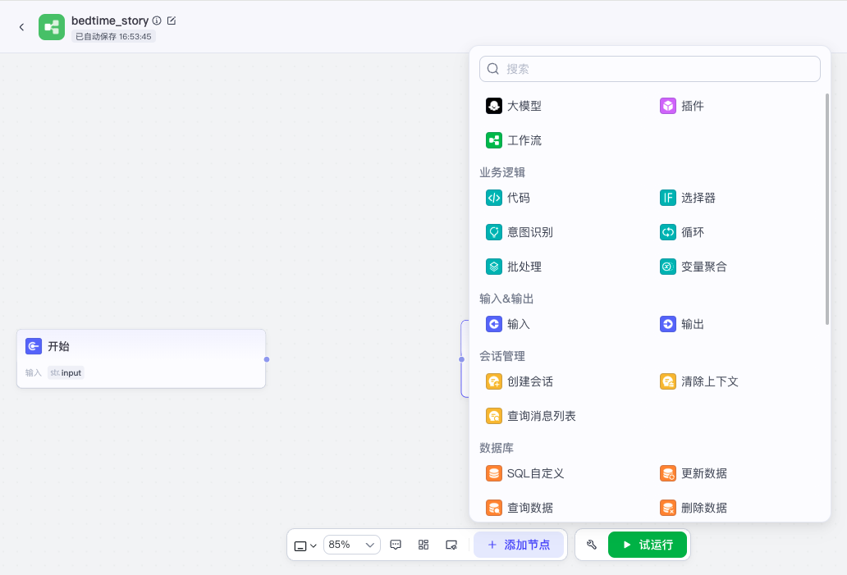Click the 数据库 section heading
This screenshot has width=847, height=575.
(497, 448)
